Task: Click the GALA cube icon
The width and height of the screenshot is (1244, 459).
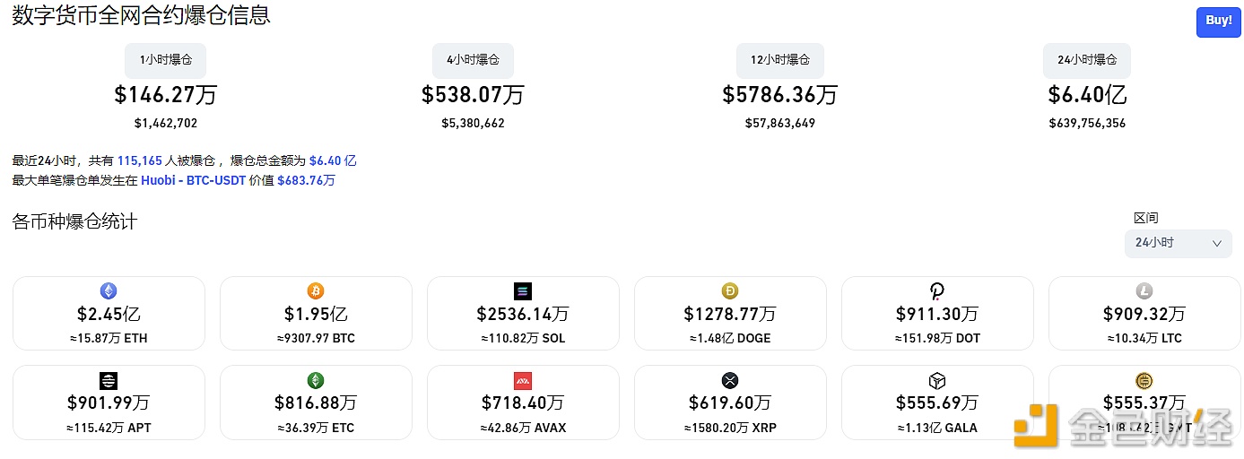Action: tap(937, 380)
